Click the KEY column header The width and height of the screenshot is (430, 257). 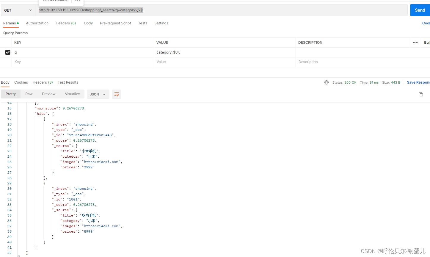(x=18, y=43)
